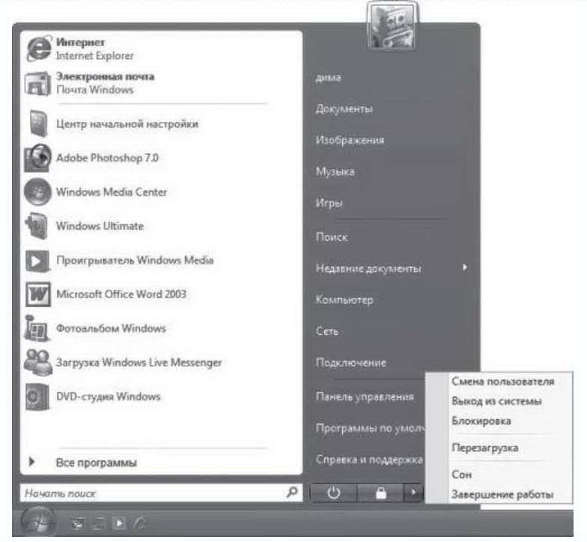The width and height of the screenshot is (587, 542).
Task: Open the Microsoft Office Word 2003 icon
Action: pyautogui.click(x=37, y=295)
